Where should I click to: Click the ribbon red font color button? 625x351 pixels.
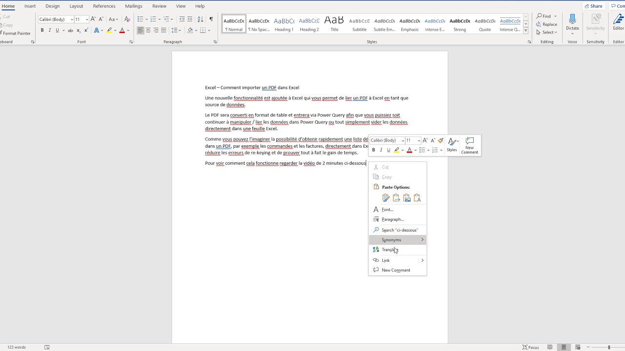pyautogui.click(x=122, y=30)
